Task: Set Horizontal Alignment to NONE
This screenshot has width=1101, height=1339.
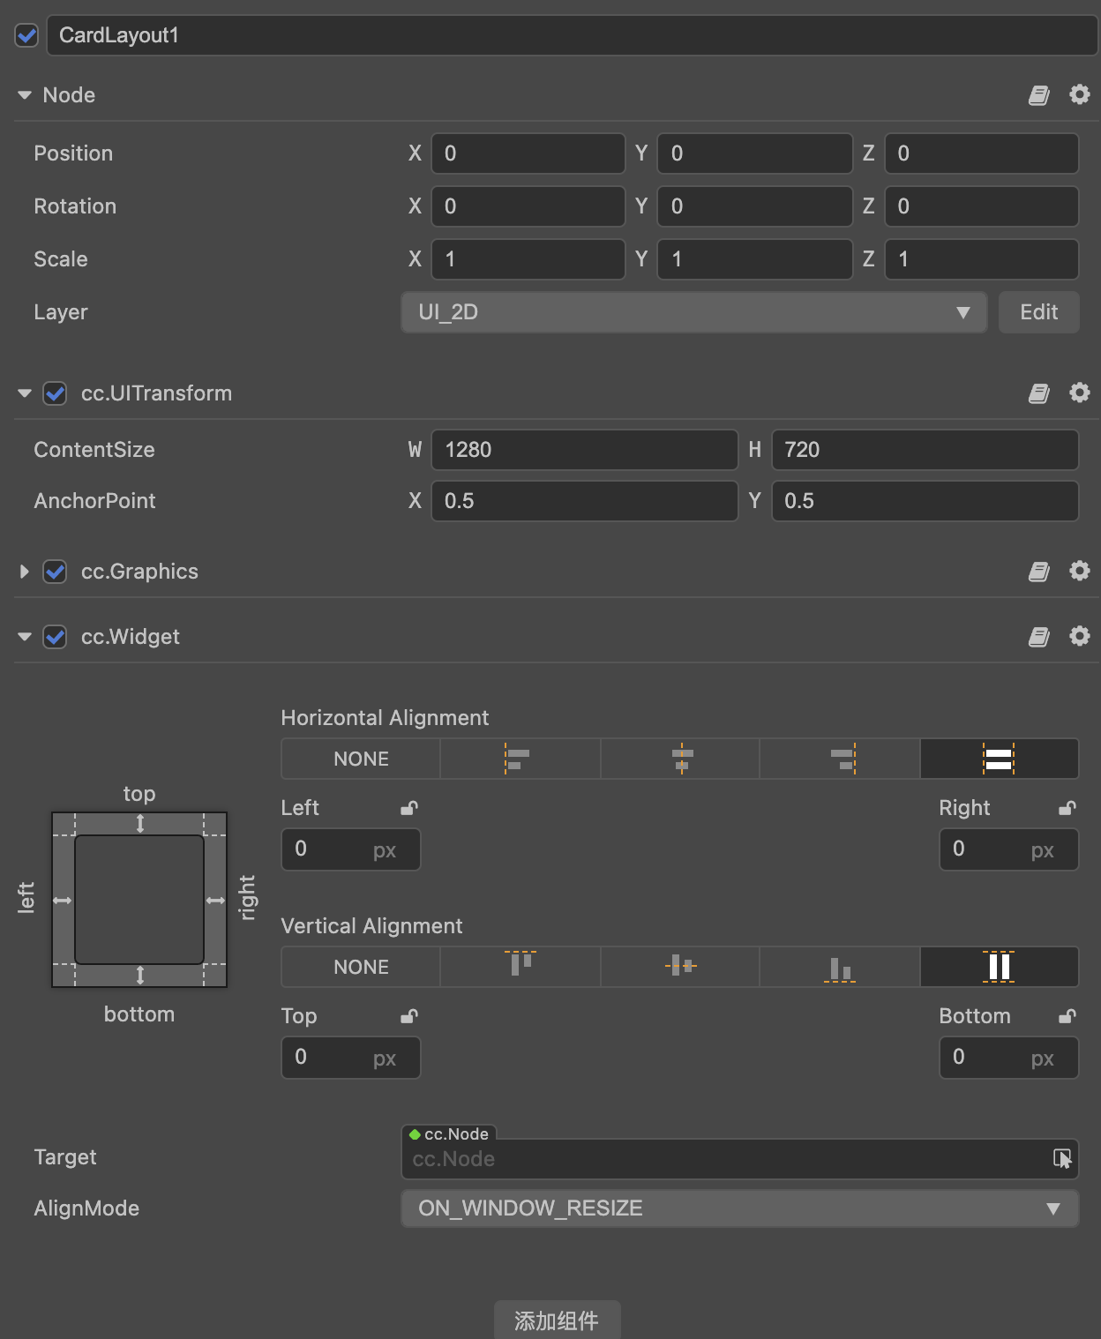Action: 361,759
